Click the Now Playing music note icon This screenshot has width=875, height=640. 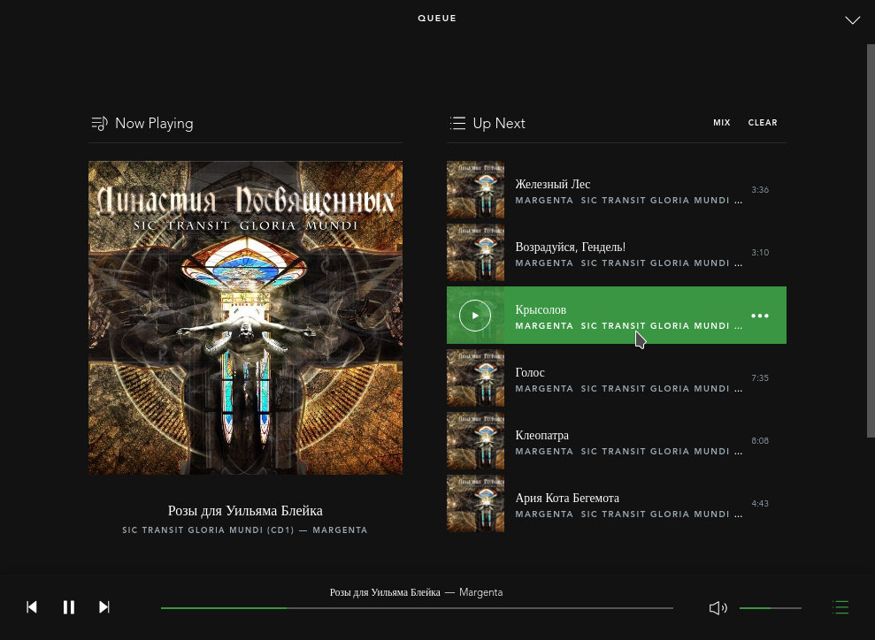click(99, 123)
